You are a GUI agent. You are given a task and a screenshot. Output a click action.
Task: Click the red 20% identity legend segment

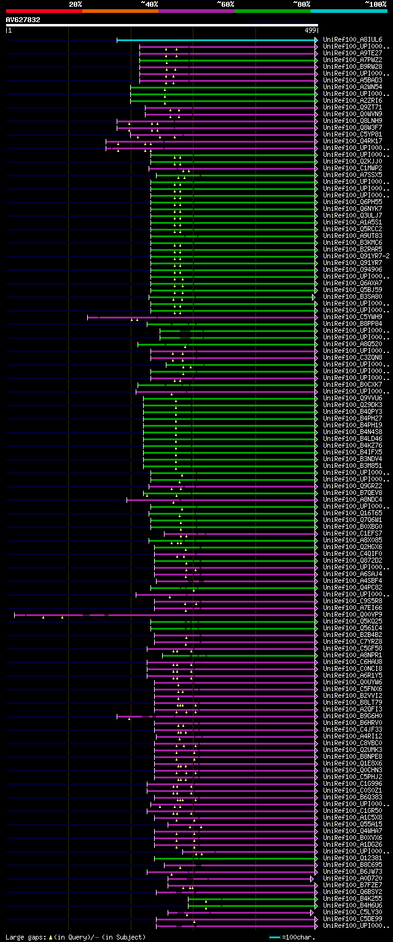44,10
